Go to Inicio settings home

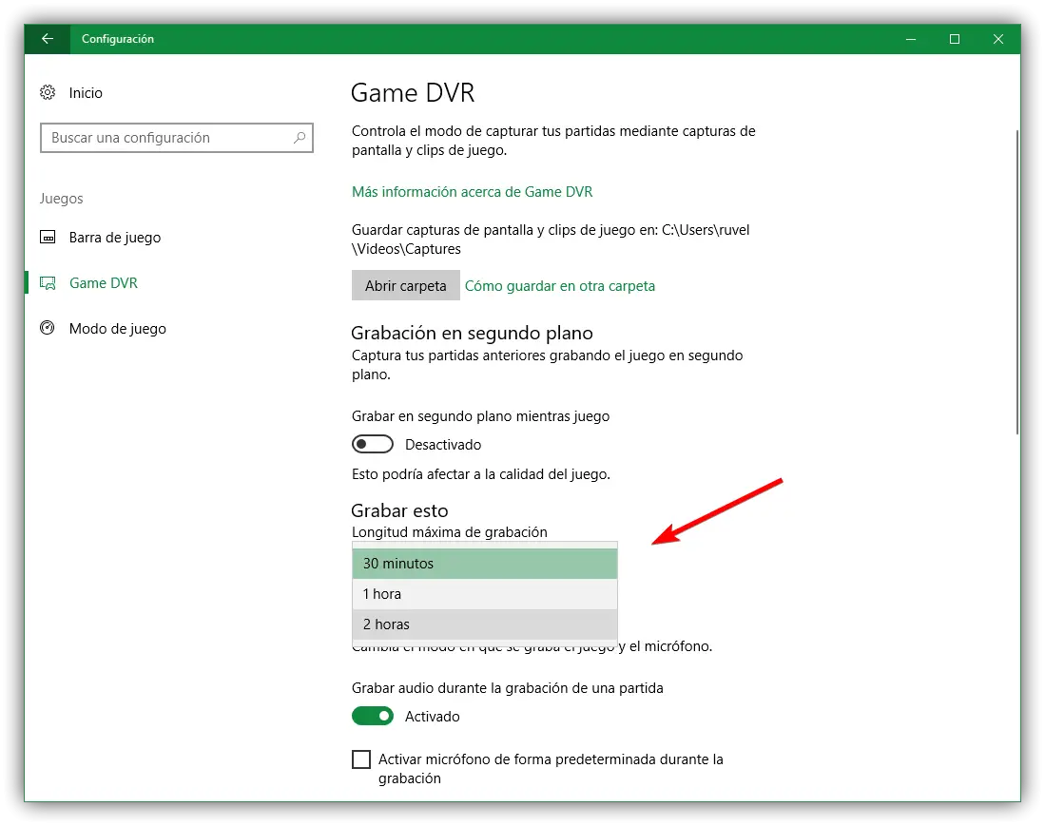pos(86,92)
